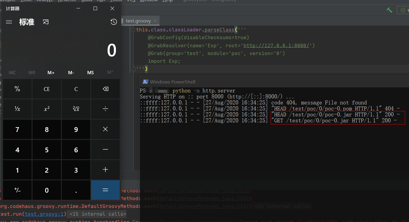This screenshot has height=222, width=409.
Task: Expand the 15 internal calls fold
Action: click(x=98, y=214)
